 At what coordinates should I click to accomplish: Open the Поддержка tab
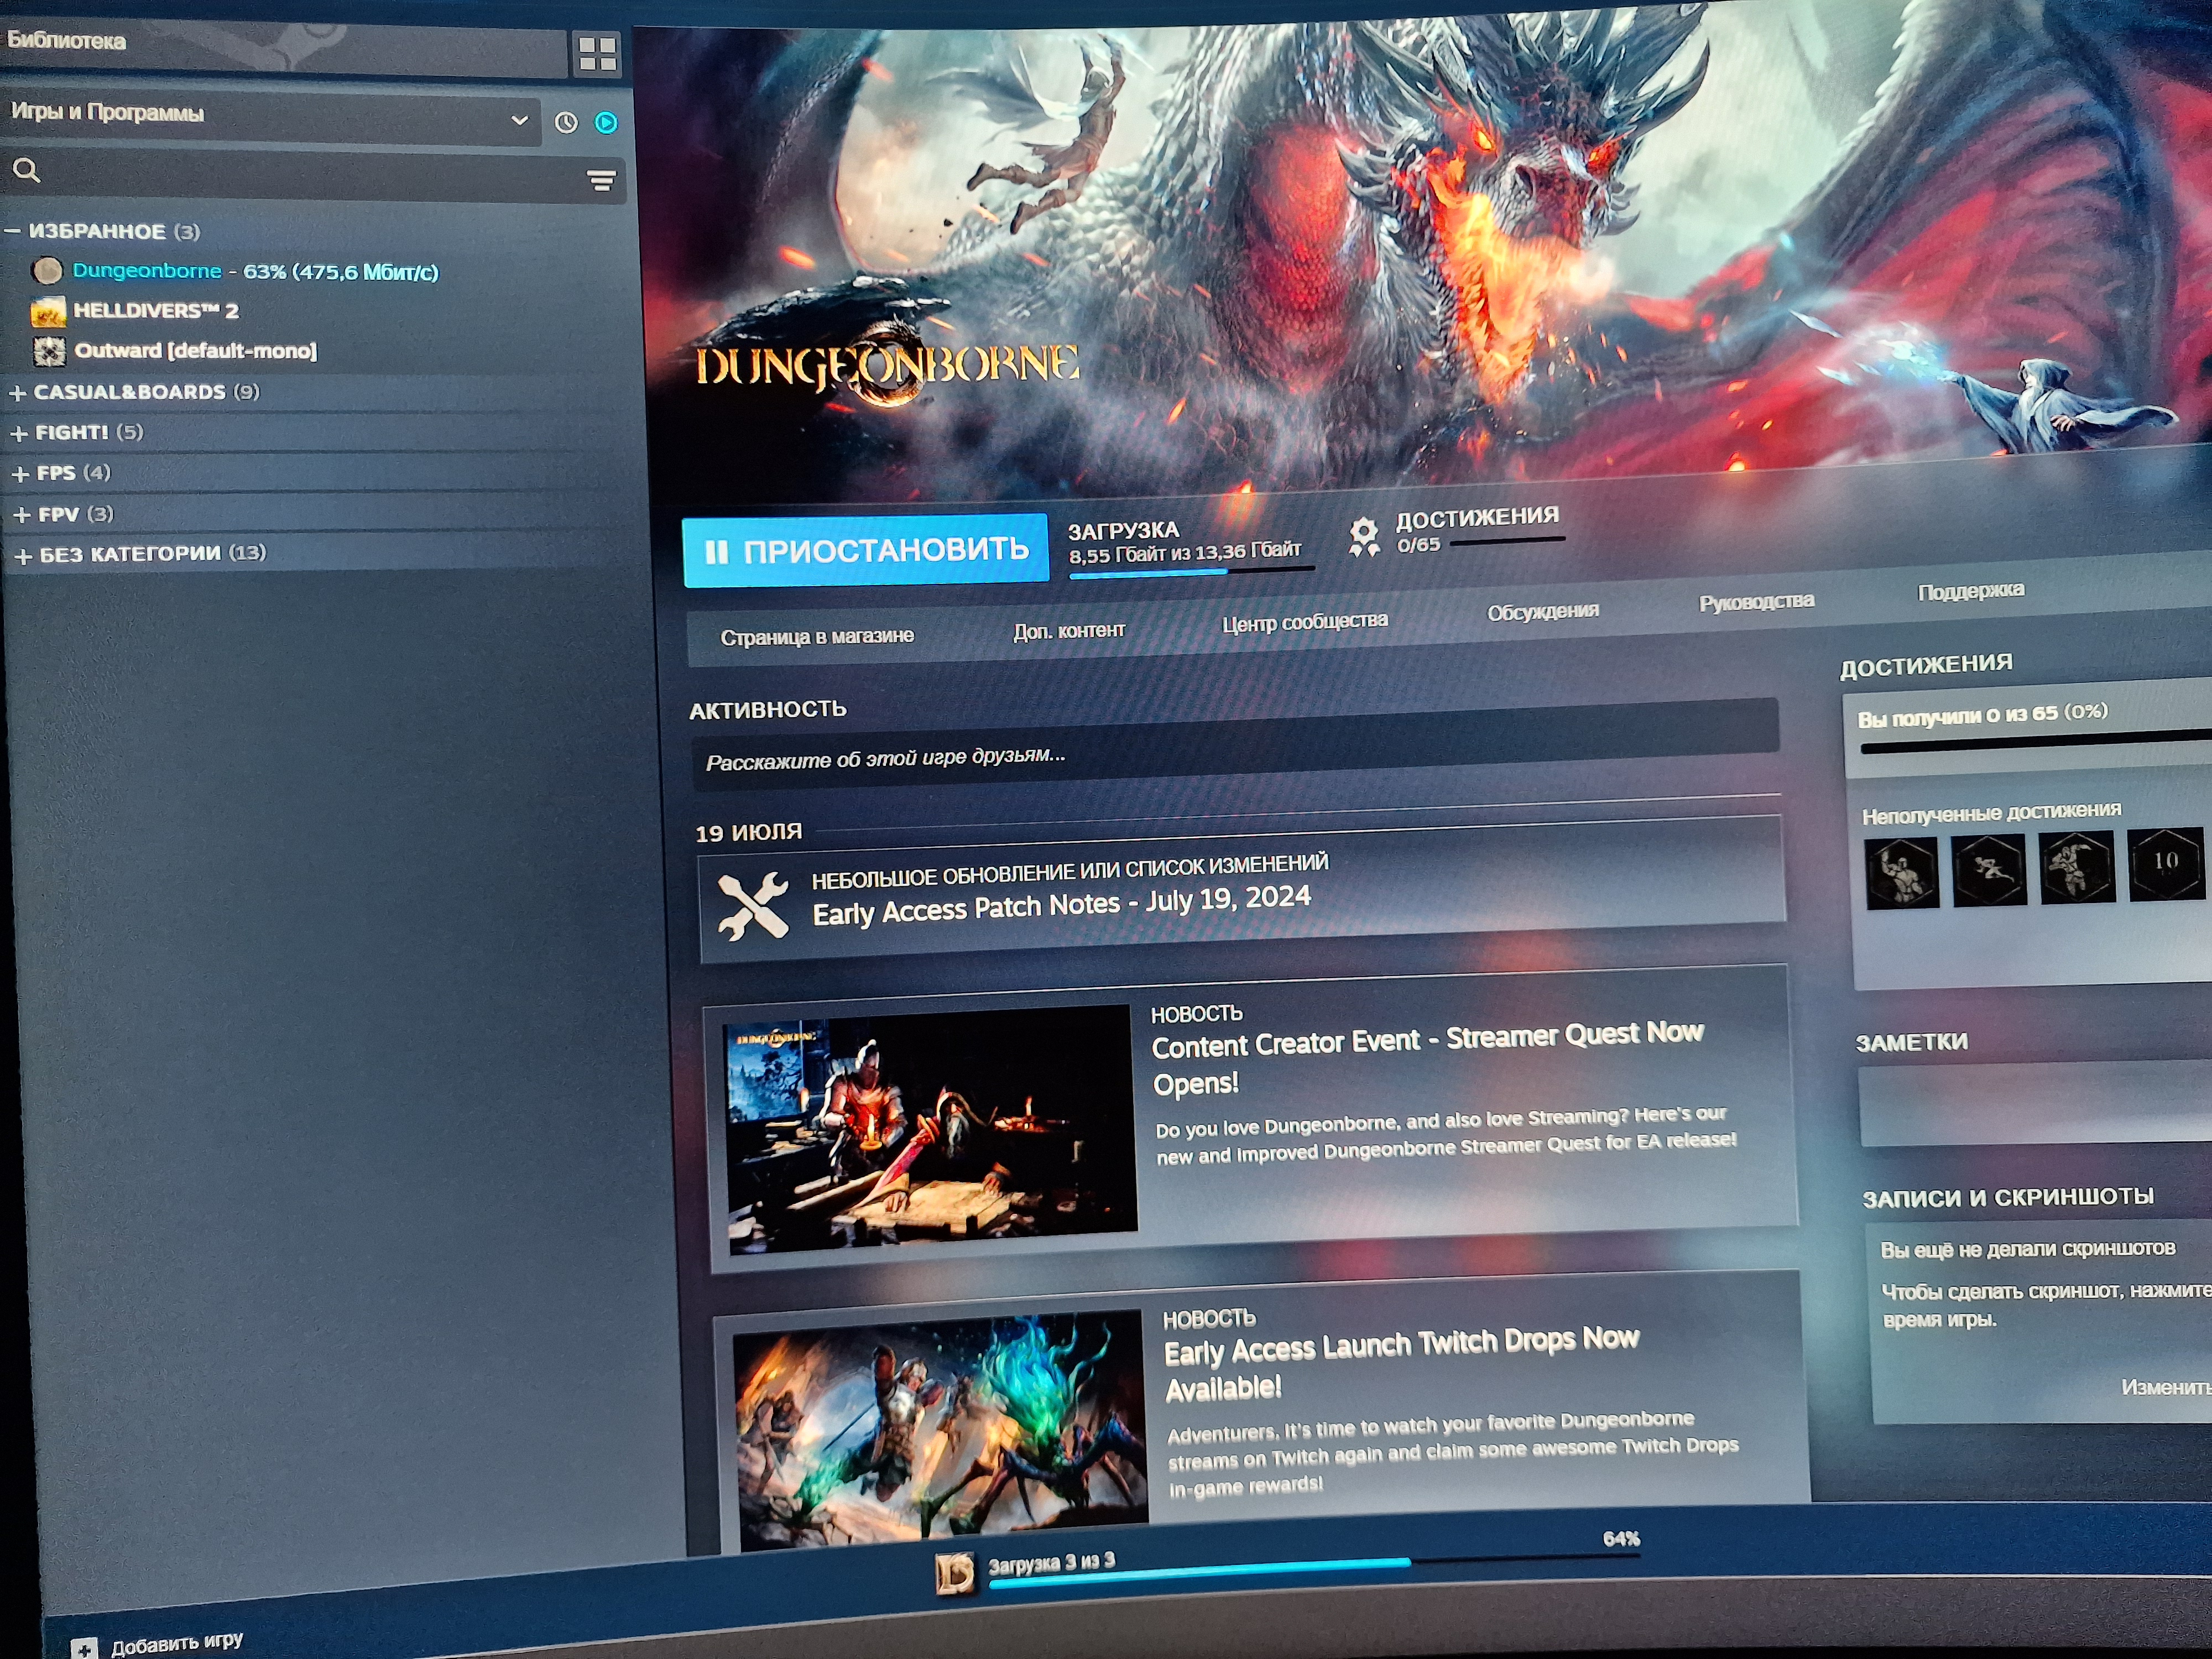coord(1971,591)
